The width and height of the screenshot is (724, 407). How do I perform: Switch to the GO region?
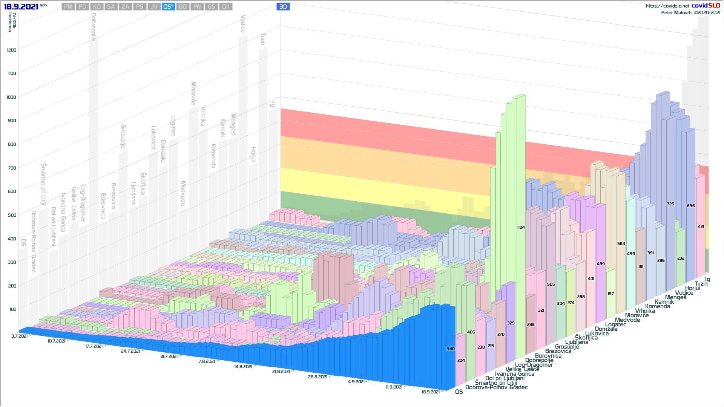click(183, 7)
